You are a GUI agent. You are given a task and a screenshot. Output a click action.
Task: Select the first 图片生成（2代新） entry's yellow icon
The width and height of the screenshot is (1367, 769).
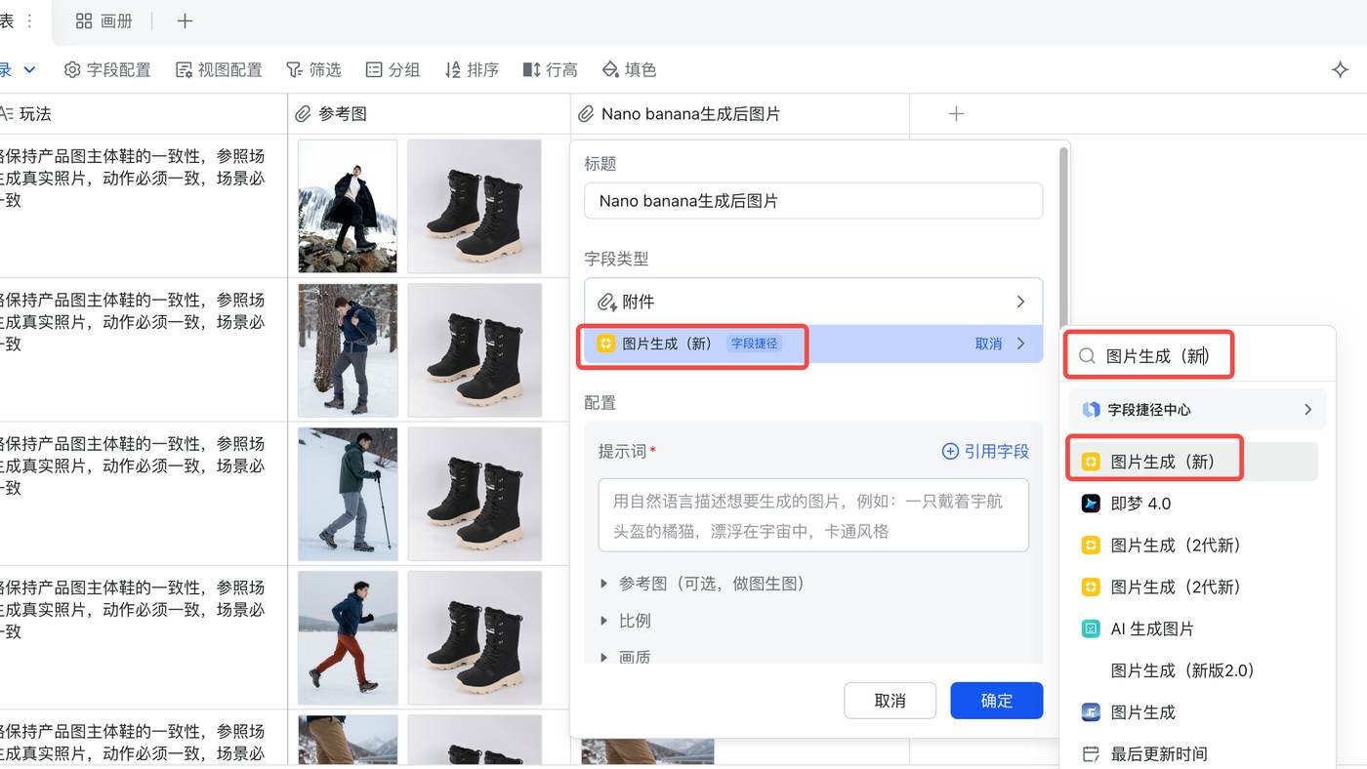click(x=1091, y=546)
